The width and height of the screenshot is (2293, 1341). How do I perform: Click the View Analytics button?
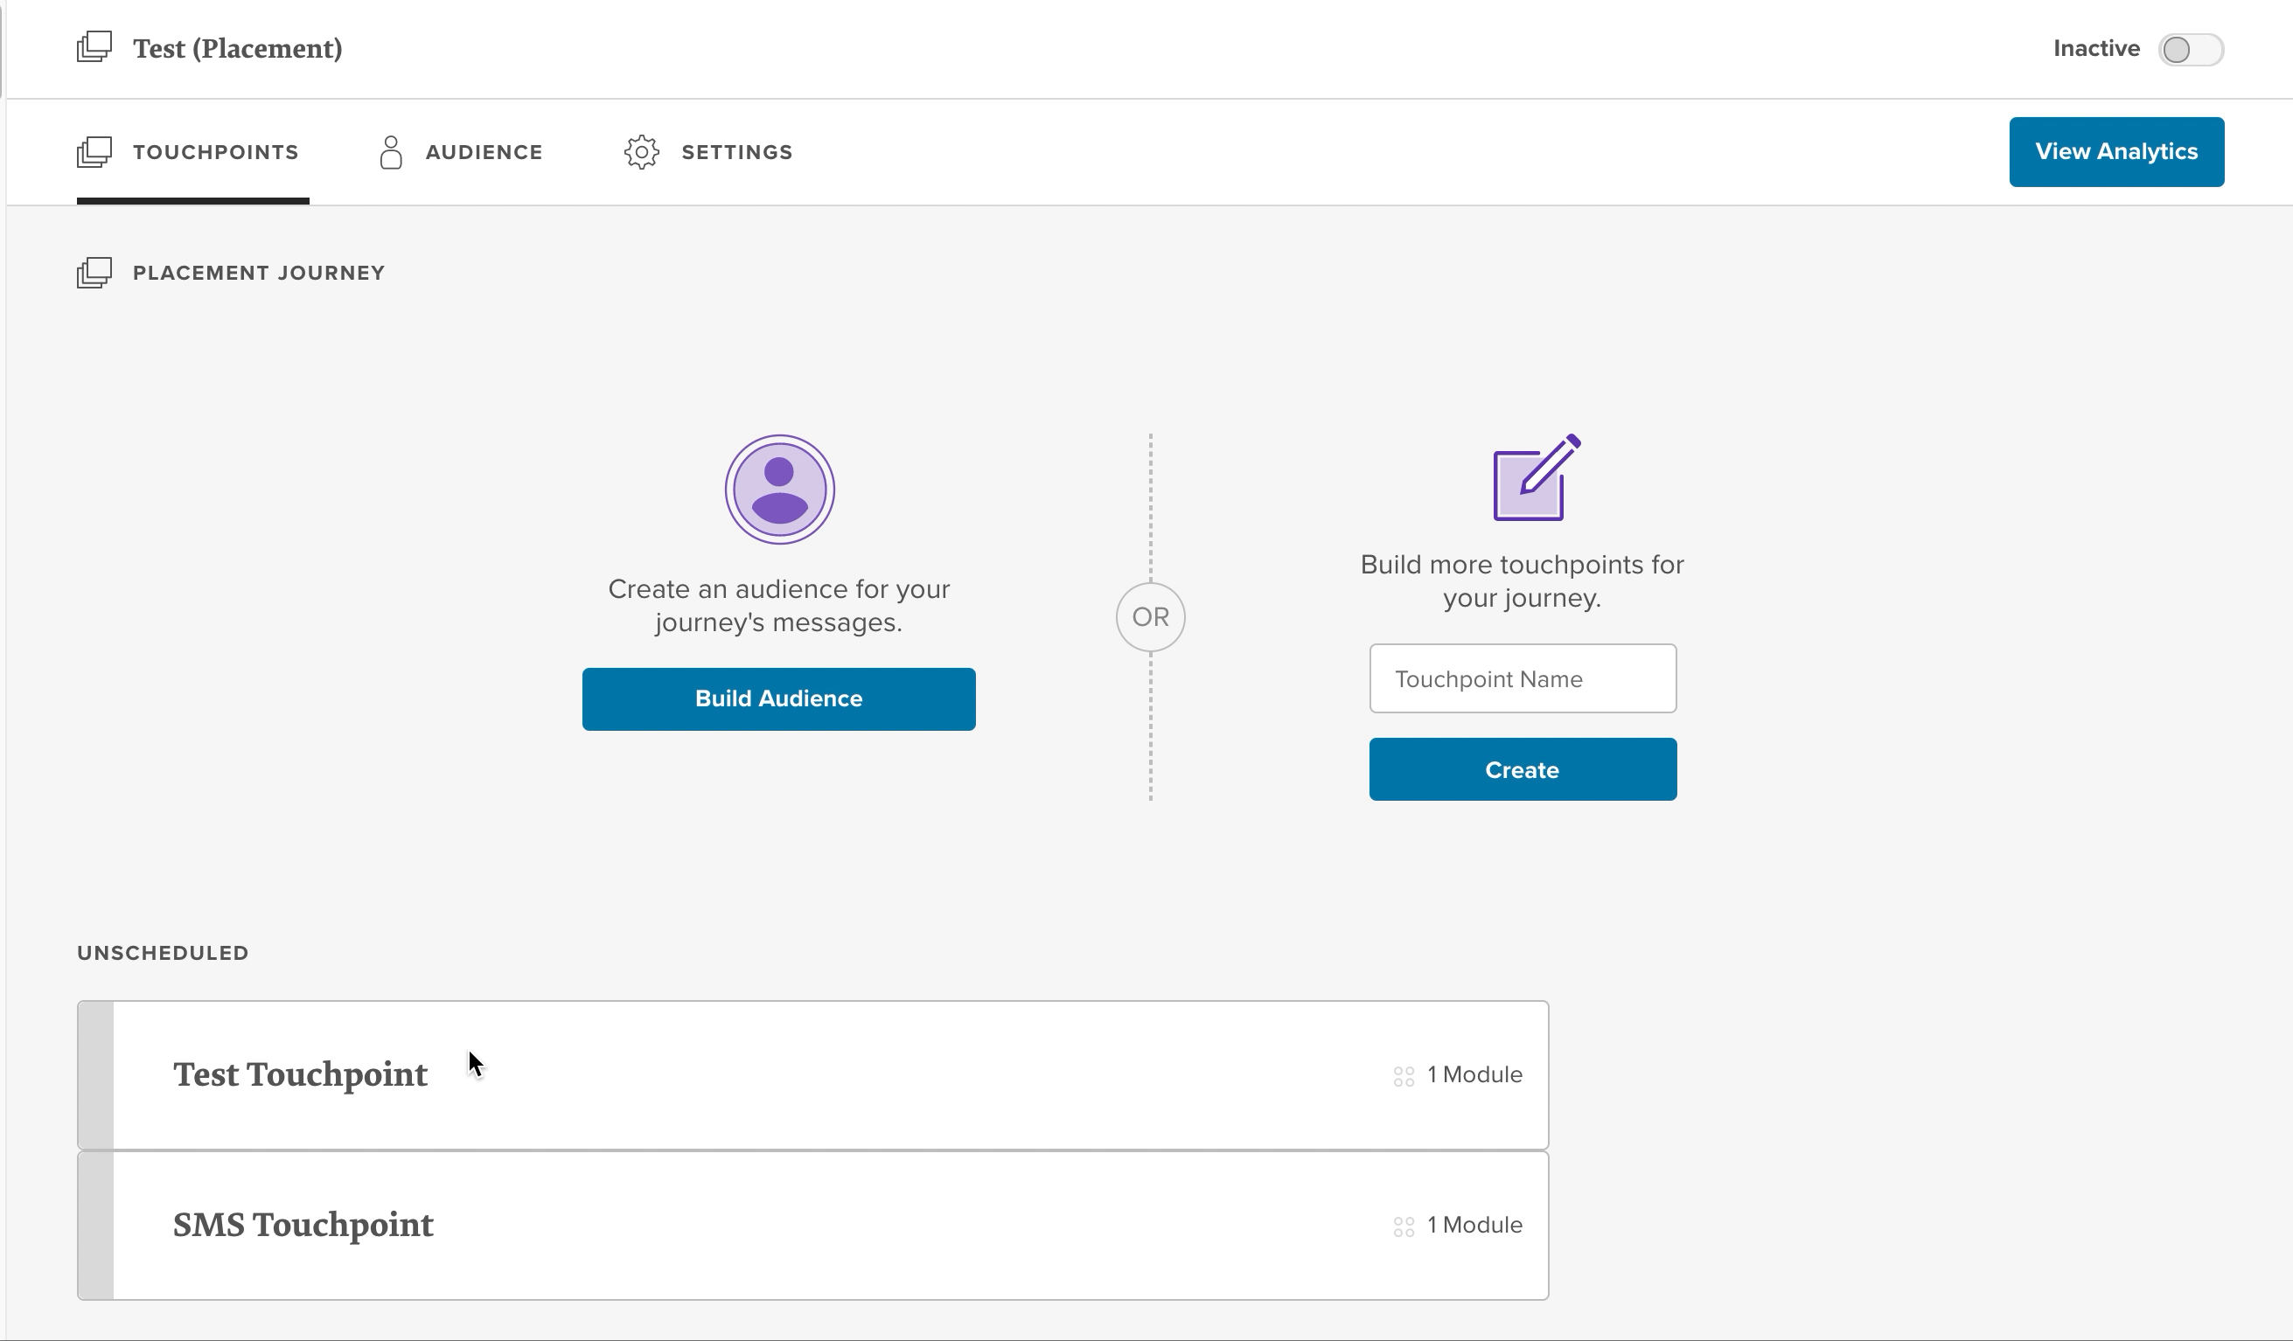click(2116, 152)
